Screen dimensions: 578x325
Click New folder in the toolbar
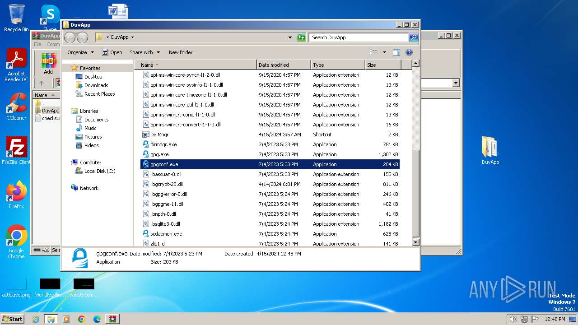[x=181, y=52]
